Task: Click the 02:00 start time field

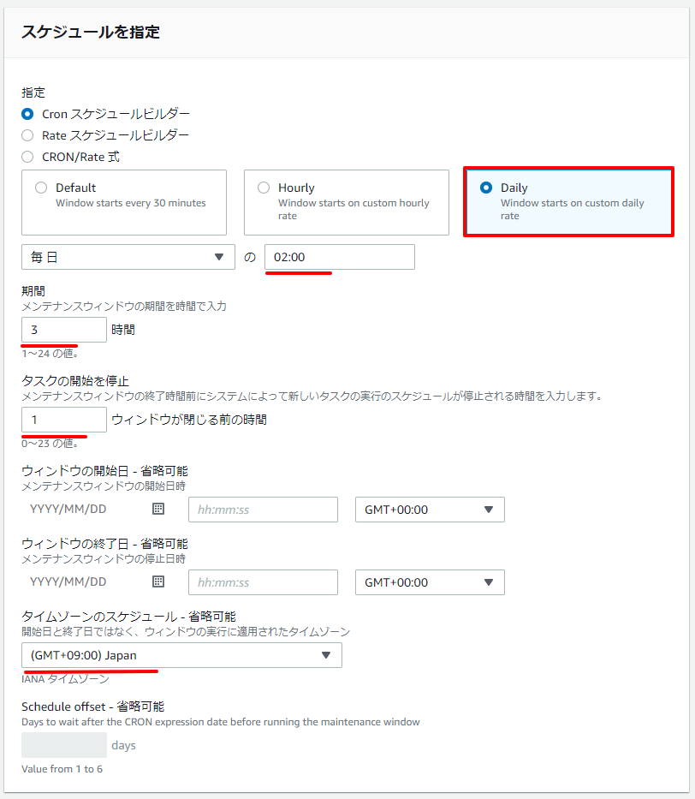Action: (x=340, y=257)
